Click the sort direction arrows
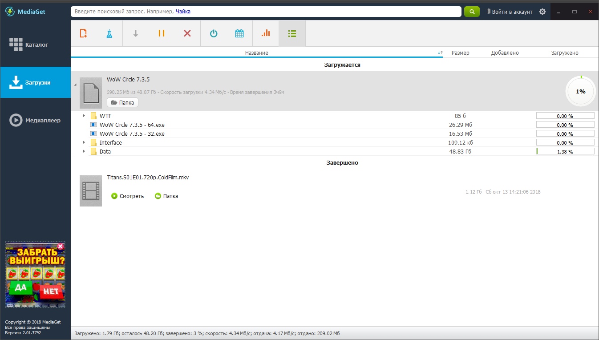The height and width of the screenshot is (340, 599). tap(440, 53)
